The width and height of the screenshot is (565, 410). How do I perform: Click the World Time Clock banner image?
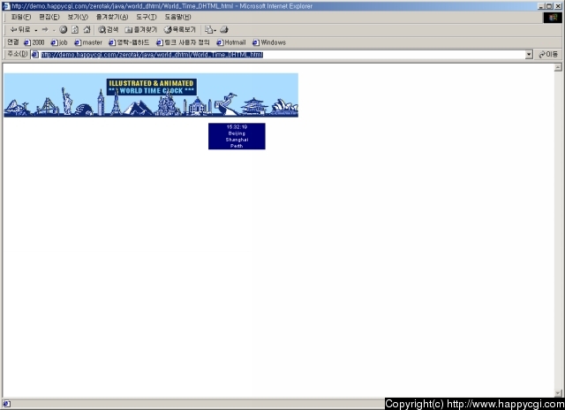(x=151, y=95)
